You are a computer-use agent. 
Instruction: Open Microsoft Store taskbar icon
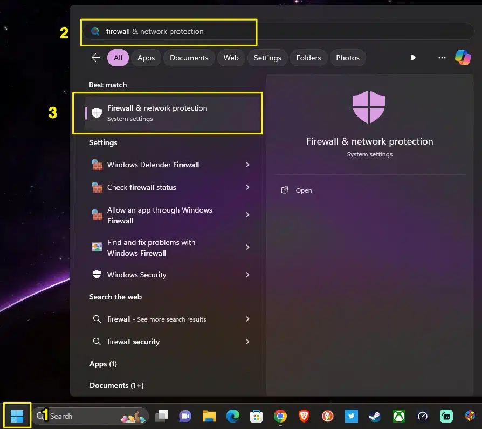coord(257,416)
